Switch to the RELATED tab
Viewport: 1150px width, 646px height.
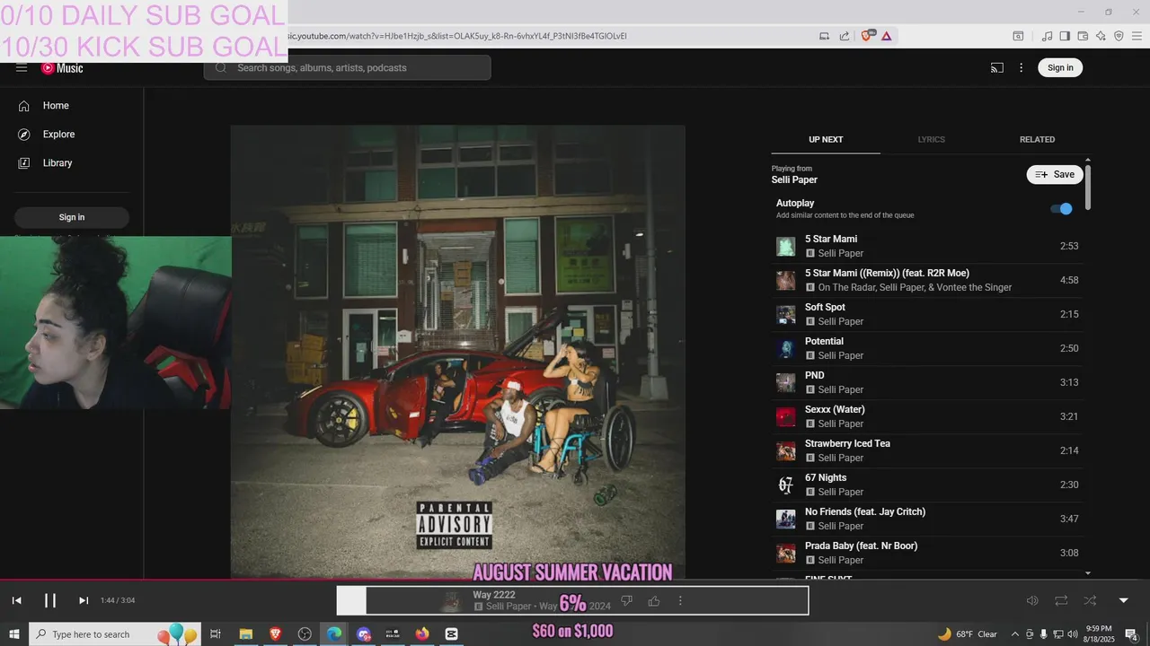(1037, 140)
